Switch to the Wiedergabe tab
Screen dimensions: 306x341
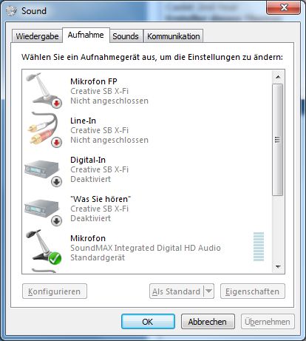(x=37, y=36)
